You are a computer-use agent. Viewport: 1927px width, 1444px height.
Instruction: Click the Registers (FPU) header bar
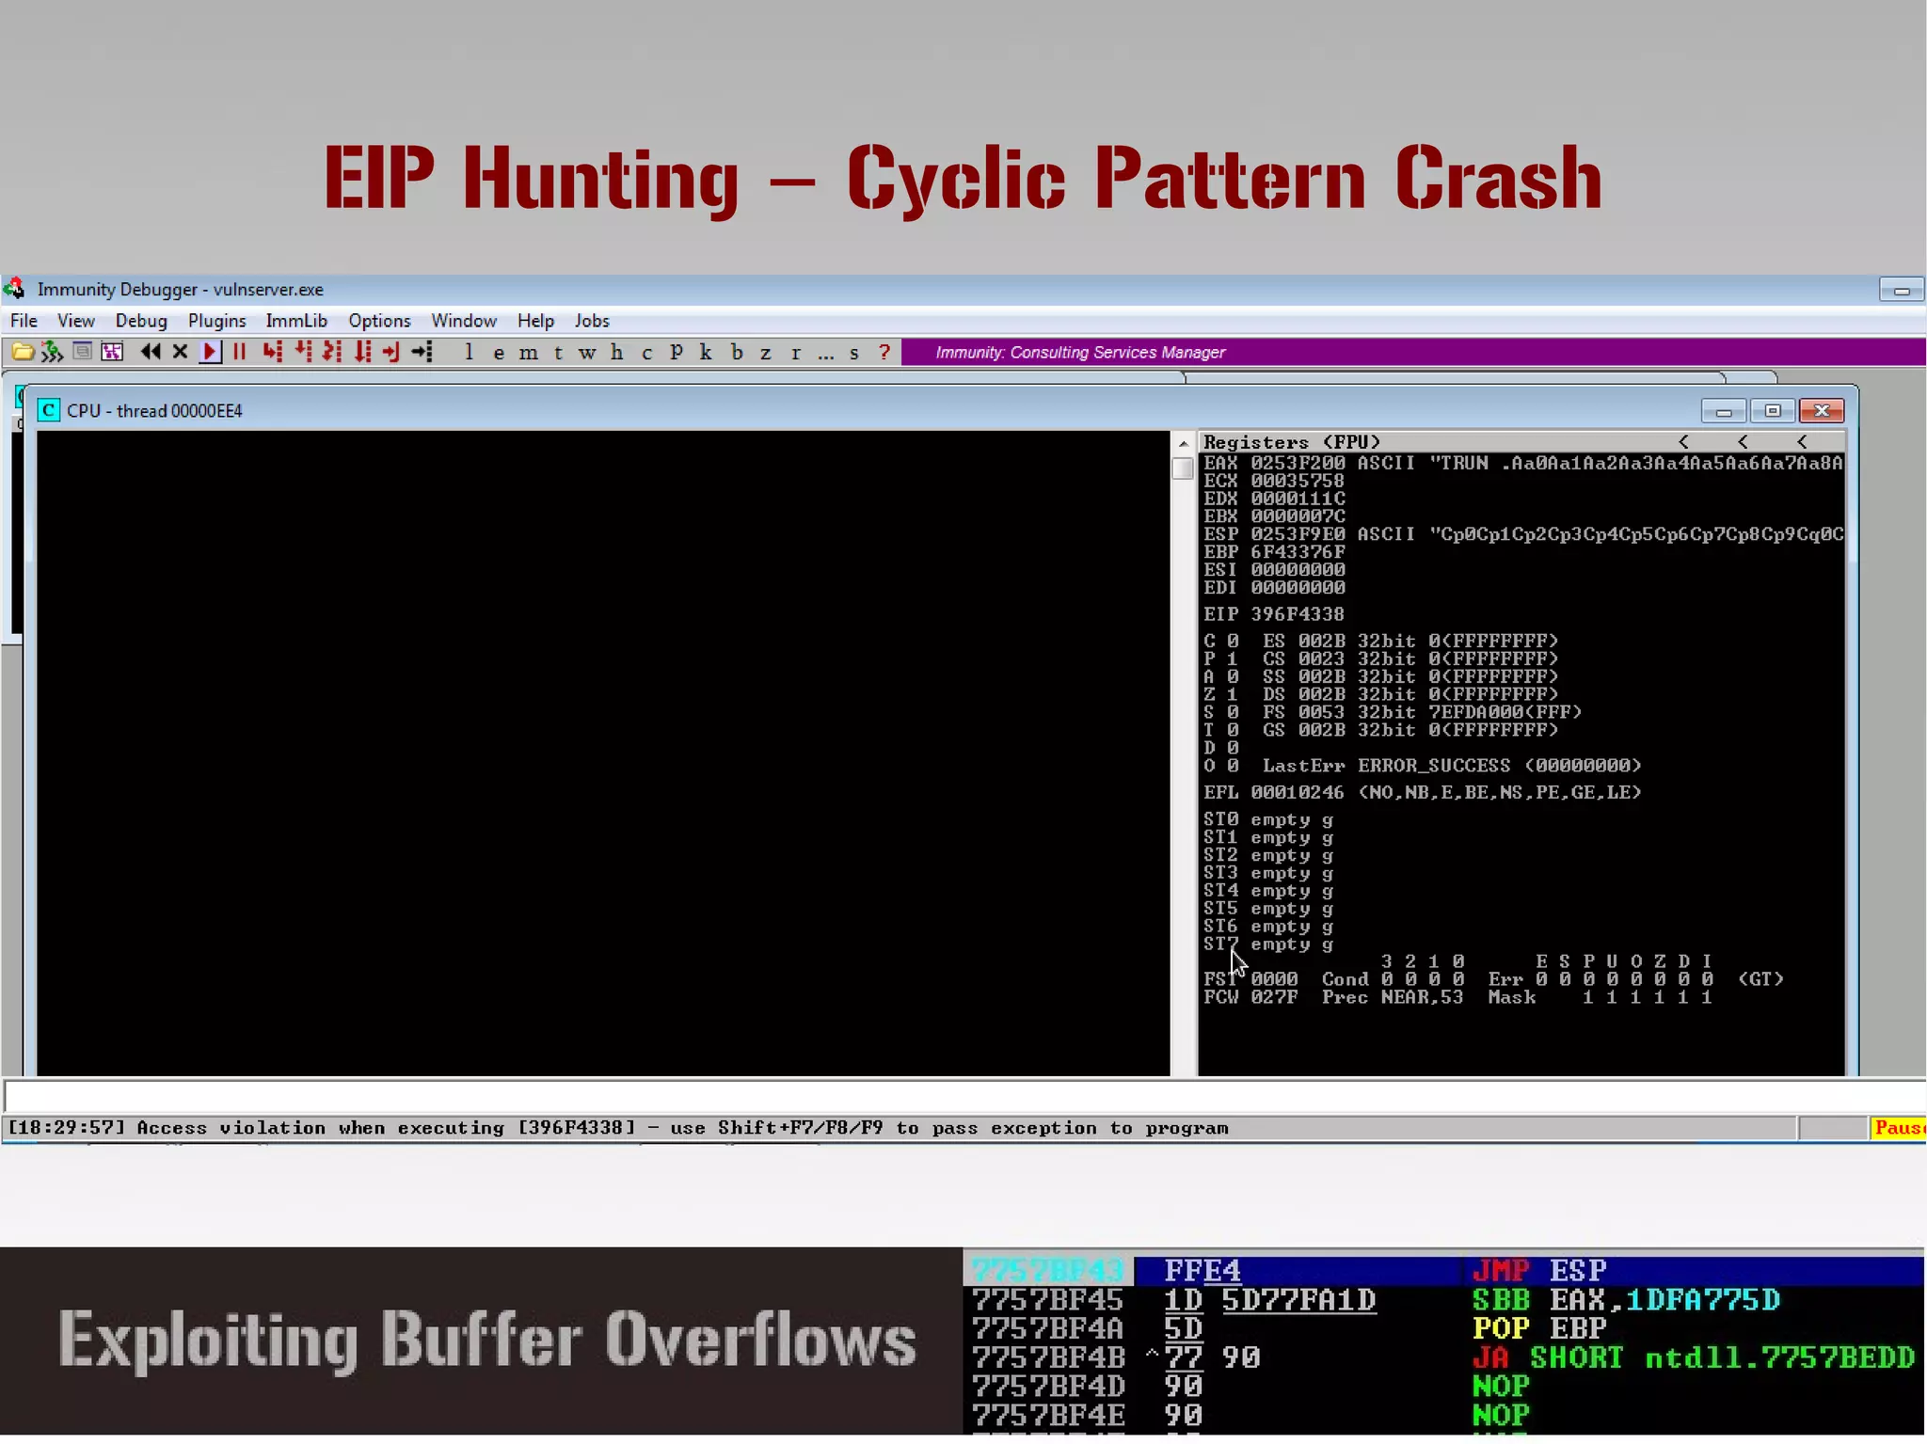tap(1521, 442)
